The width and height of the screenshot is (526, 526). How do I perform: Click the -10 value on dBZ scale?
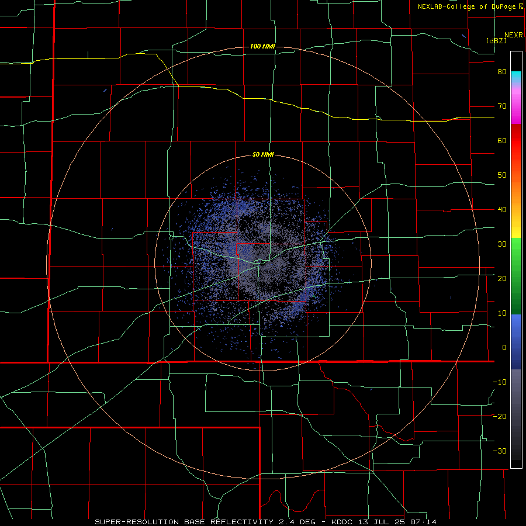[500, 382]
